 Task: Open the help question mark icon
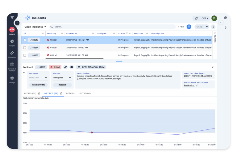(226, 28)
